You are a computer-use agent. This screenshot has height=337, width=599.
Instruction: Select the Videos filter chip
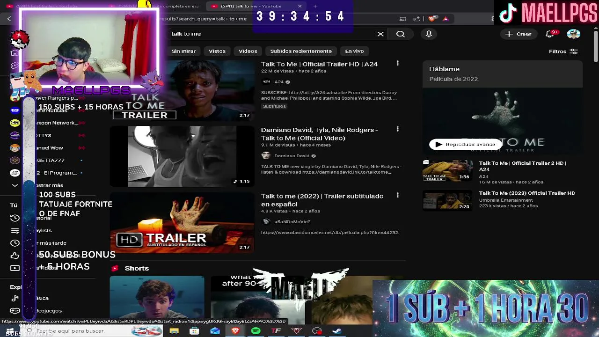click(248, 51)
